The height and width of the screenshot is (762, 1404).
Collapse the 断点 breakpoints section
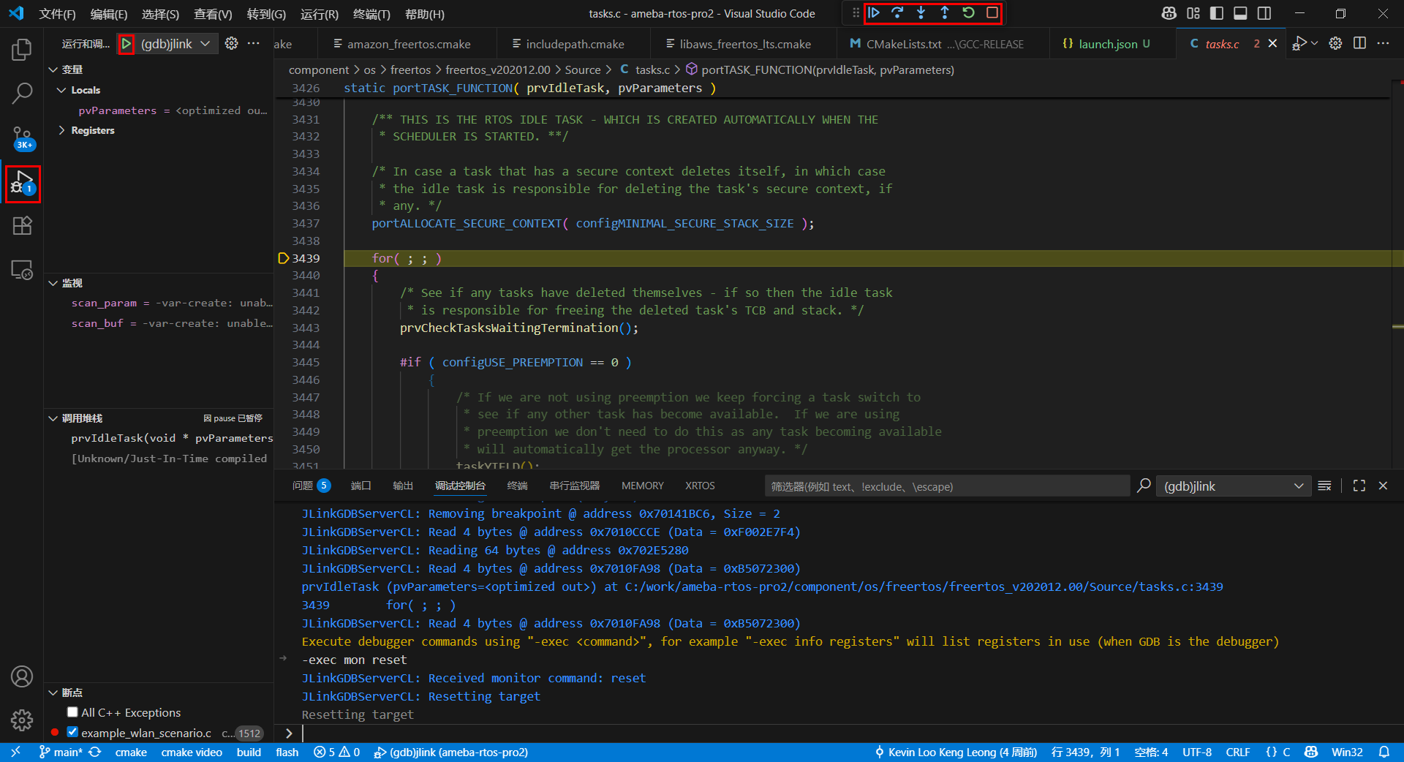(x=53, y=693)
